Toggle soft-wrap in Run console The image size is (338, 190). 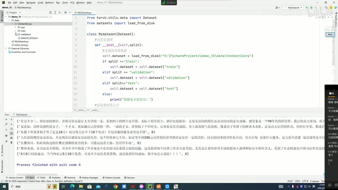11,129
